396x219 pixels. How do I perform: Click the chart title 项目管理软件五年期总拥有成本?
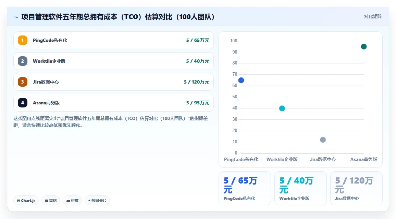coord(118,17)
